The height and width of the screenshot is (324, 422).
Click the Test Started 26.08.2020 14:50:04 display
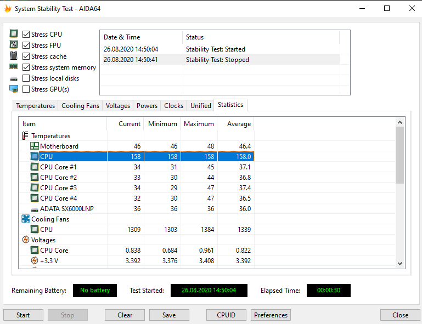209,291
